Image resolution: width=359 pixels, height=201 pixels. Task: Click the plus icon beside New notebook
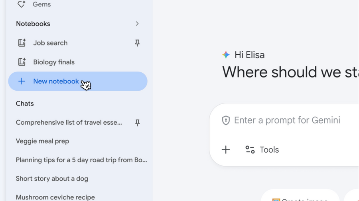(22, 81)
